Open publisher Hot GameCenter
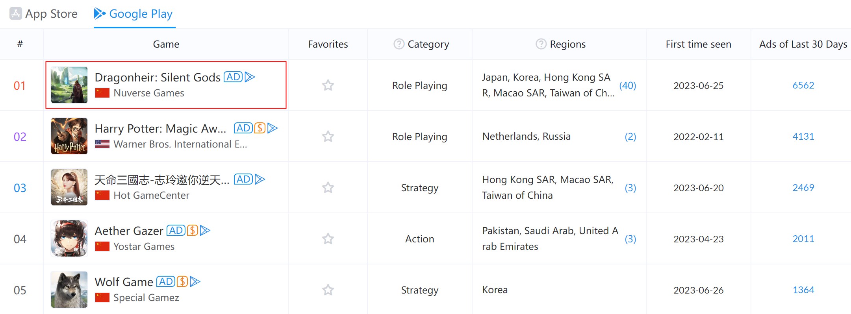 click(x=151, y=196)
